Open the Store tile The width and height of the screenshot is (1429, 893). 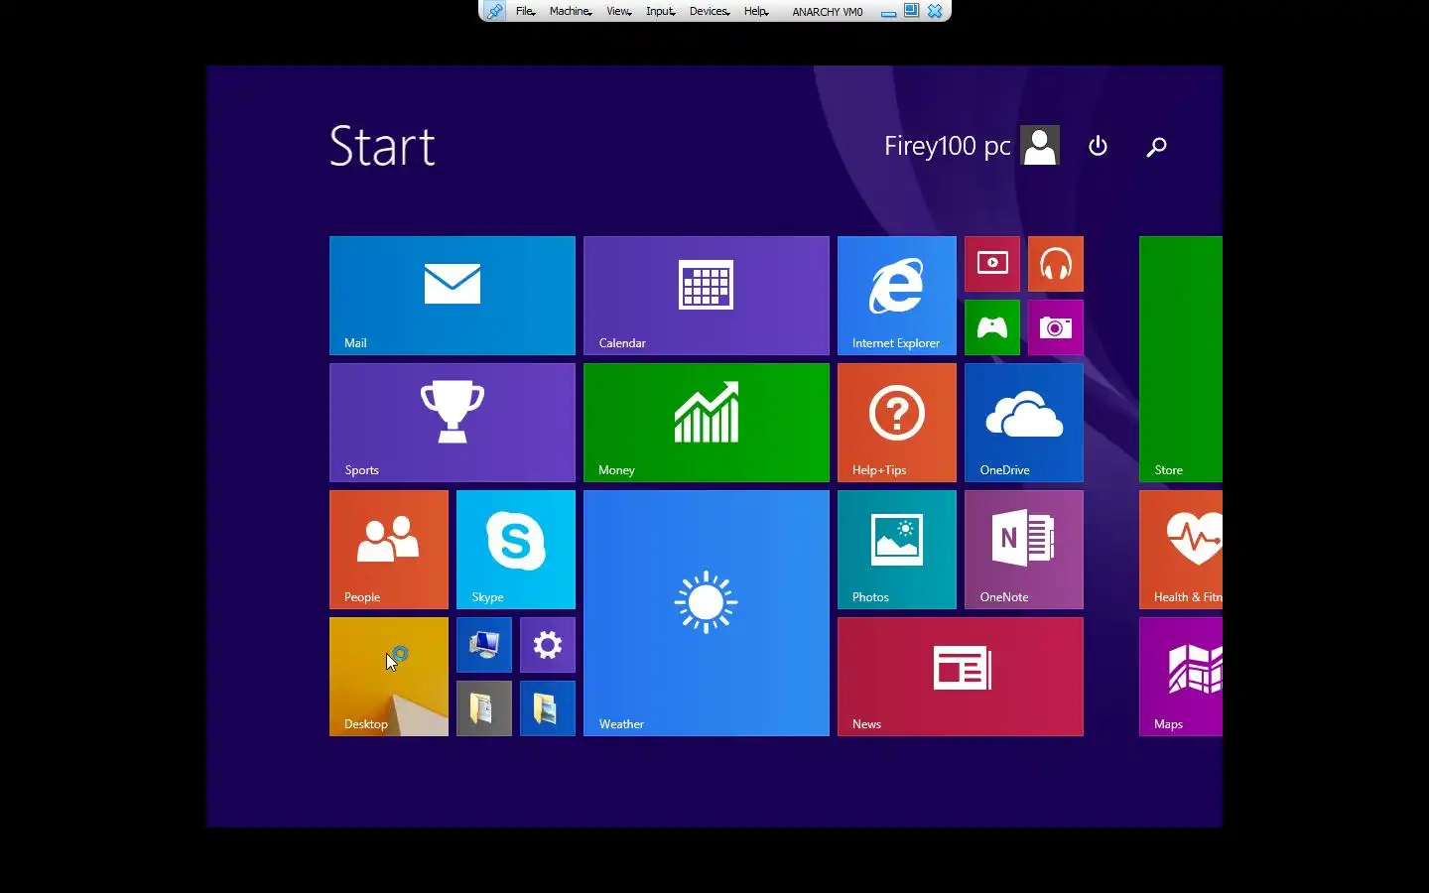[x=1181, y=359]
